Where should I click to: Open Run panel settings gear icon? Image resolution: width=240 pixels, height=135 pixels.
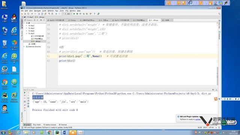tap(213, 90)
